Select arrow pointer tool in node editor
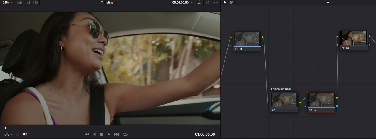The height and width of the screenshot is (139, 376). (225, 2)
